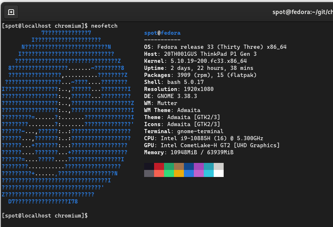Image resolution: width=333 pixels, height=227 pixels.
Task: Click the white swatch in the bottom palette row
Action: [x=219, y=173]
